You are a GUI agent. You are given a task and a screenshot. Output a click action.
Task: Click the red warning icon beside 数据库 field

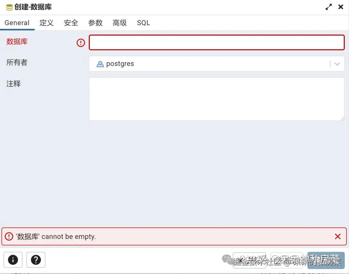click(x=81, y=43)
